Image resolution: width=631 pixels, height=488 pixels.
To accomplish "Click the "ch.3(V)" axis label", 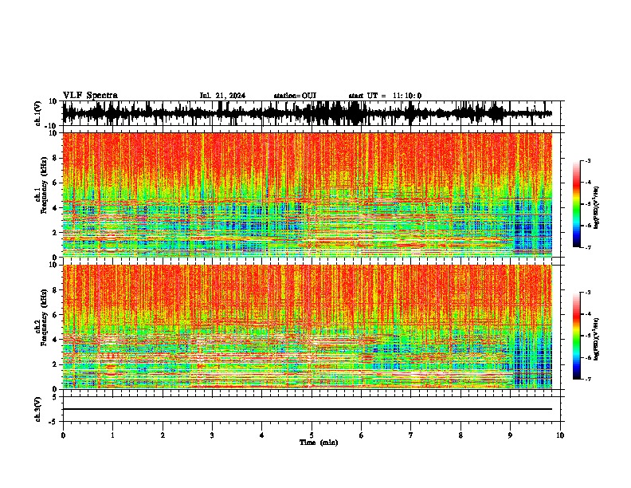I will pos(37,410).
